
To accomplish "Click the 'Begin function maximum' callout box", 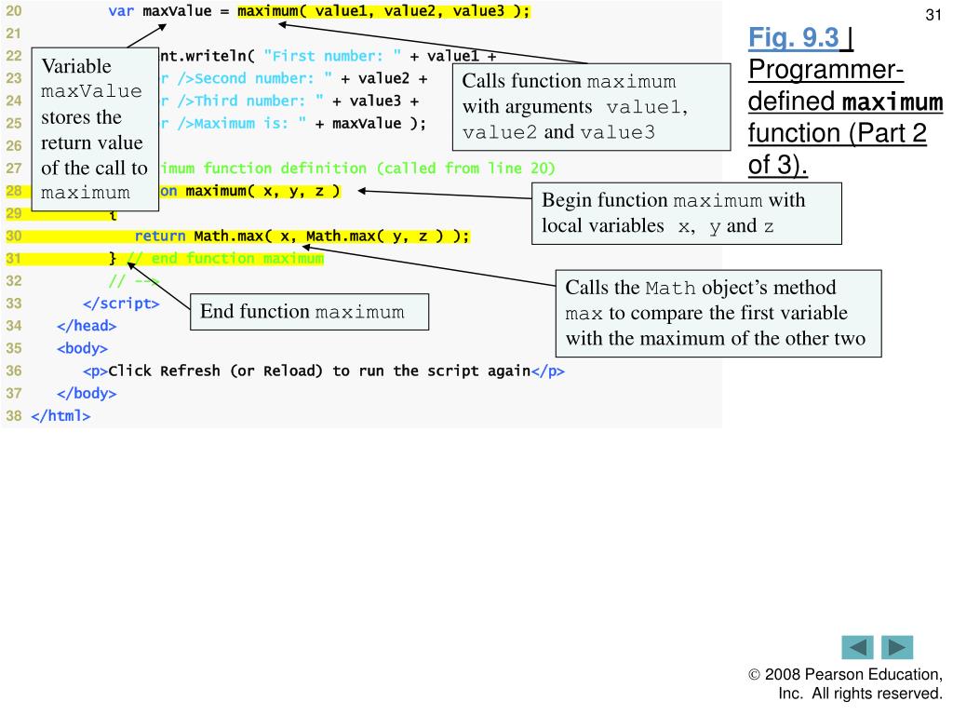I will [687, 213].
